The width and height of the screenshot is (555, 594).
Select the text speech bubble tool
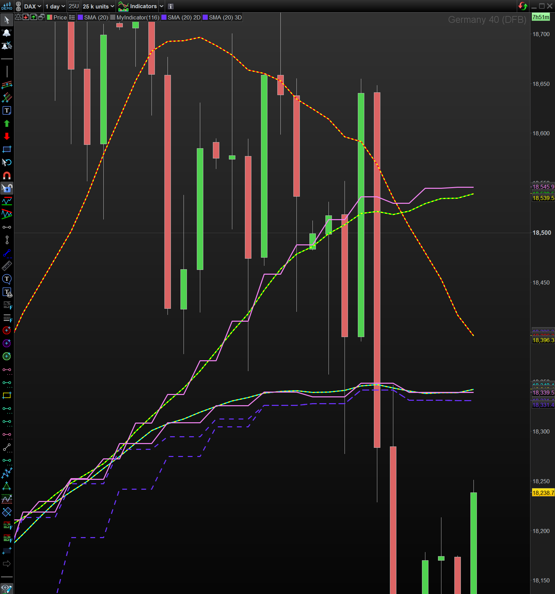[x=7, y=279]
